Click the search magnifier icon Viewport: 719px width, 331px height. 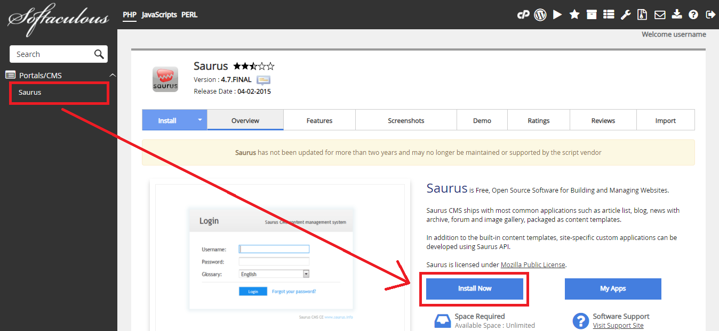[x=99, y=54]
